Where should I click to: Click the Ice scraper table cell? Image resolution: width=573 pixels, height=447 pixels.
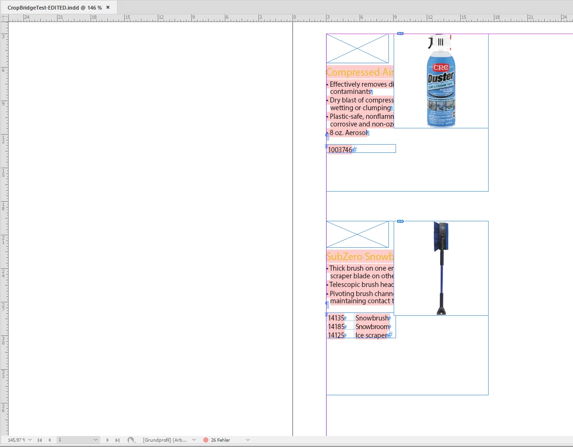click(372, 335)
